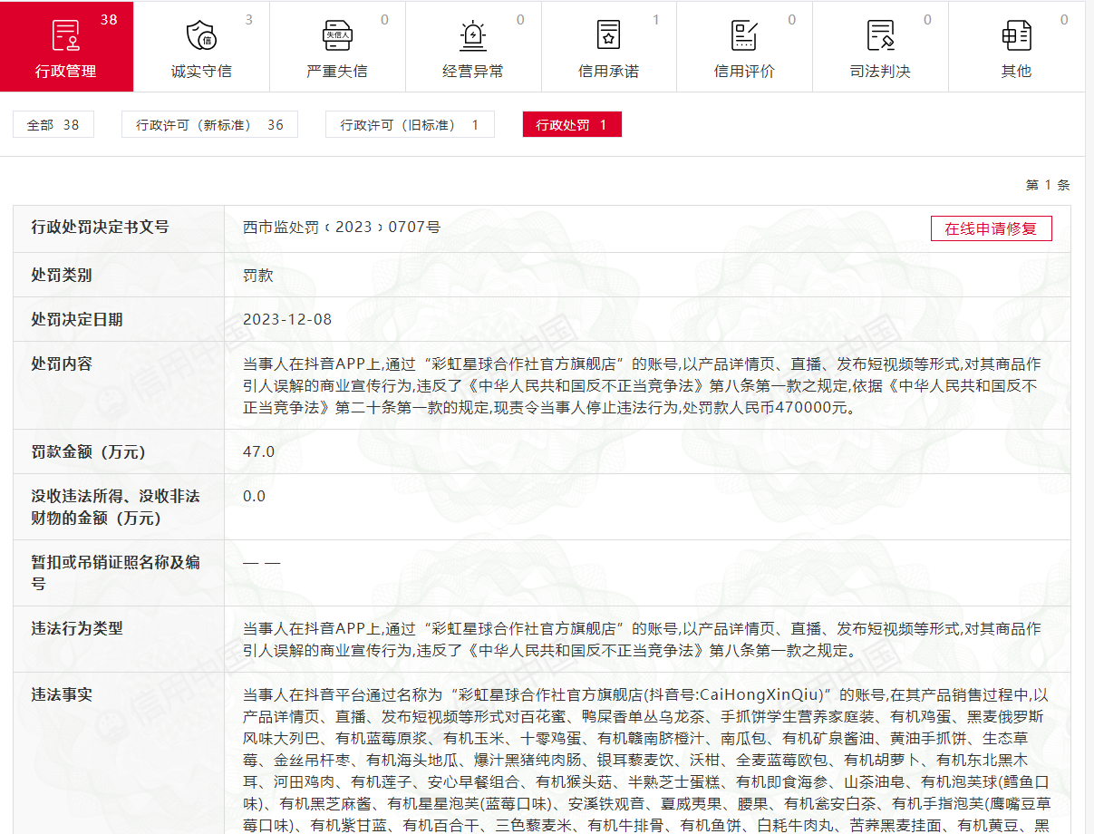1094x834 pixels.
Task: Click the date value 2023-12-08
Action: pyautogui.click(x=287, y=319)
